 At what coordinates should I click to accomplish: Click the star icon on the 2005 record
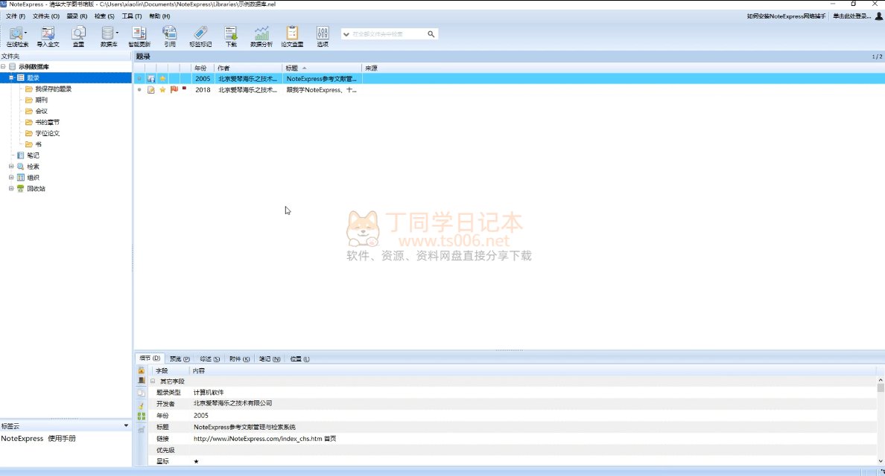pos(162,79)
